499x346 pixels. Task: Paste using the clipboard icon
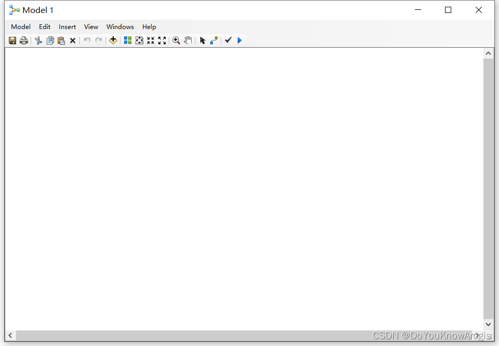tap(61, 40)
